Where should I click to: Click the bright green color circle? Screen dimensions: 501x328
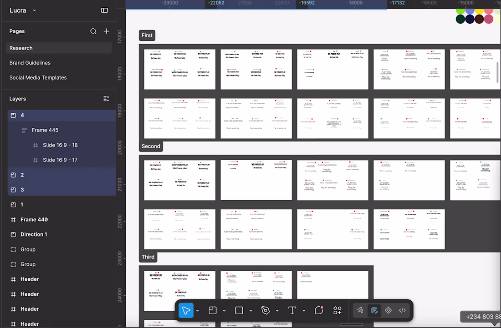[460, 11]
